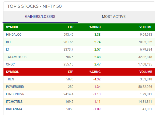Select LT's LTP value 3373.7
The height and width of the screenshot is (115, 157).
coord(69,50)
